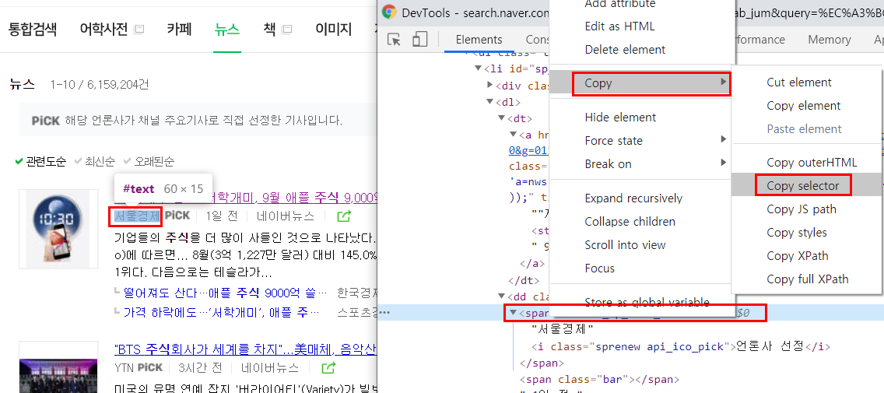Open Force state submenu
Image resolution: width=884 pixels, height=393 pixels.
click(x=642, y=140)
